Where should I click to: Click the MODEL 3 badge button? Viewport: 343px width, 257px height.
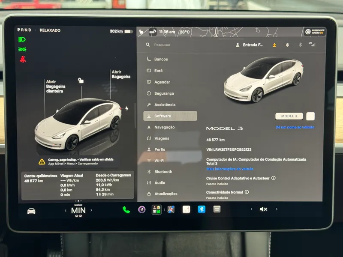coord(289,116)
